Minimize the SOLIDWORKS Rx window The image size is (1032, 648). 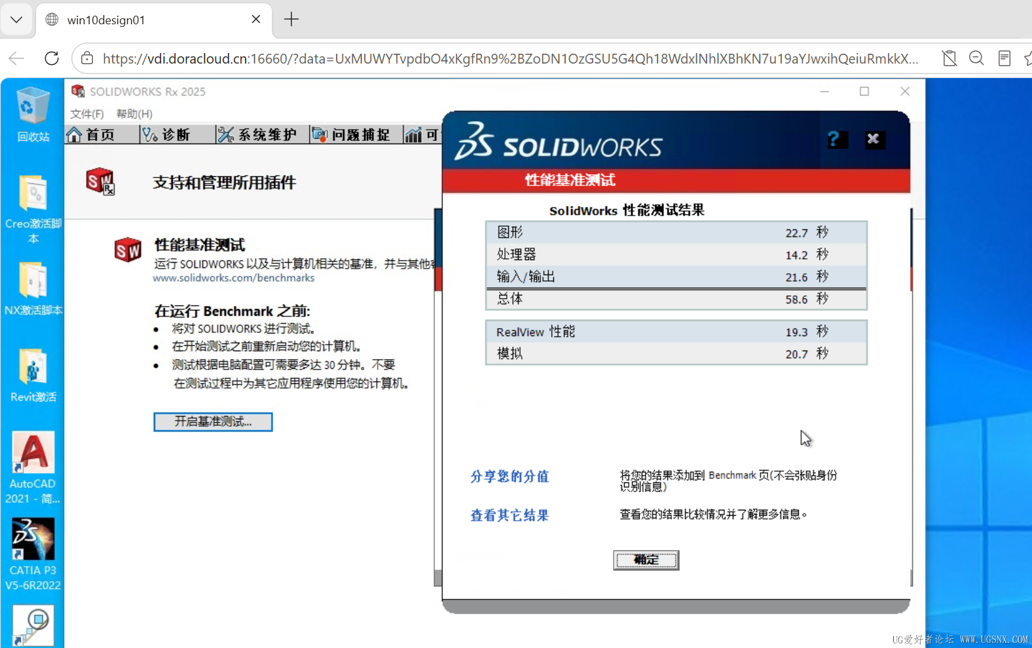[x=824, y=91]
